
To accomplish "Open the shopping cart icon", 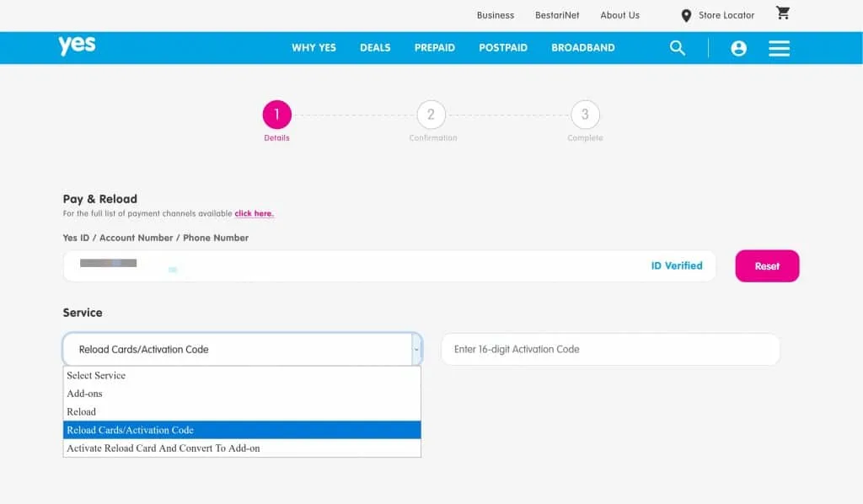I will pos(783,13).
